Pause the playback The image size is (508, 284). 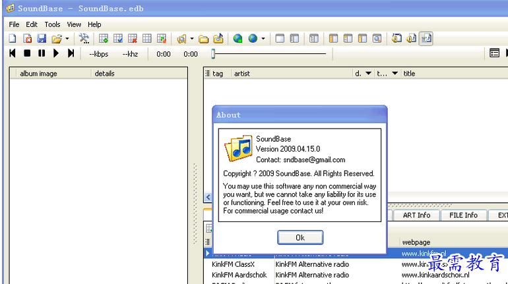pos(42,53)
